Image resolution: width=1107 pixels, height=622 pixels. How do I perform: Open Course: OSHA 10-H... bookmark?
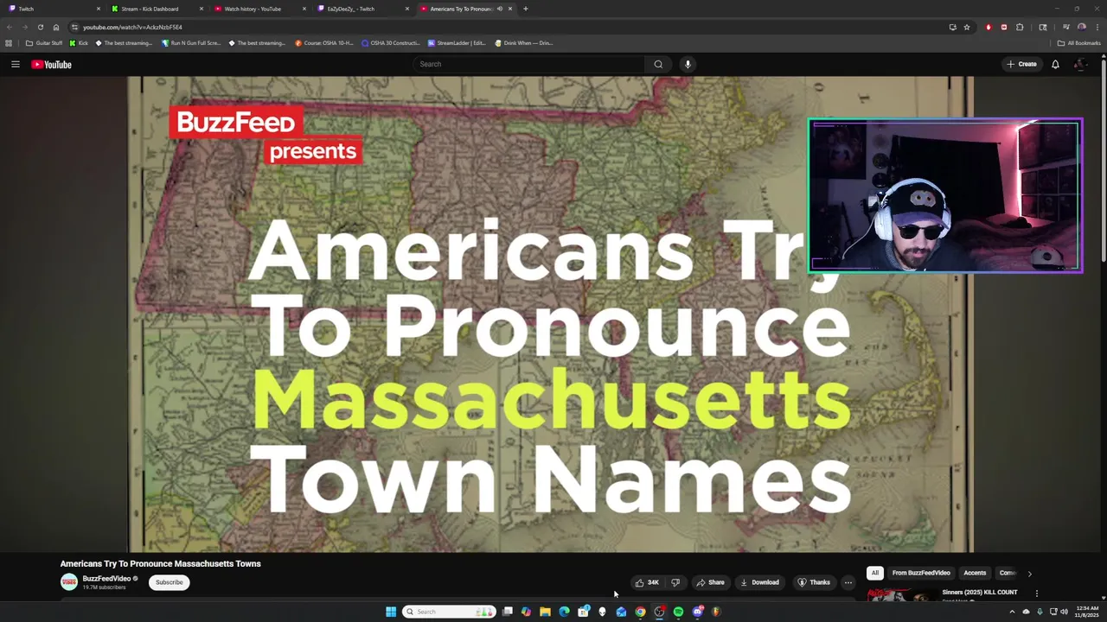pyautogui.click(x=324, y=42)
